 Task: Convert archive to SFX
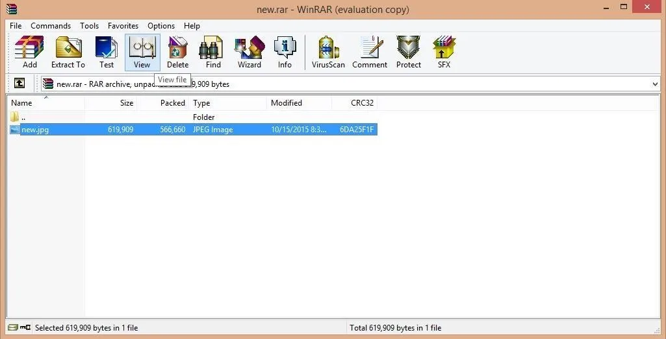coord(444,52)
